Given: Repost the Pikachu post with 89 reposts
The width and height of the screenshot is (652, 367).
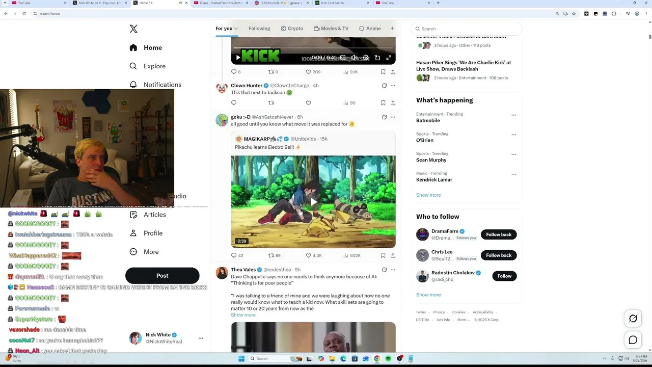Looking at the screenshot, I should pos(274,255).
